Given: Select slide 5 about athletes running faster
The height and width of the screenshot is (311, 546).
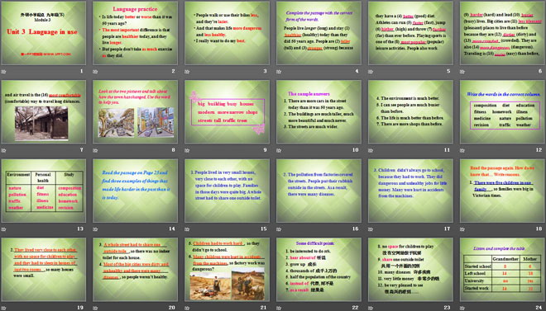Looking at the screenshot, I should coord(410,33).
